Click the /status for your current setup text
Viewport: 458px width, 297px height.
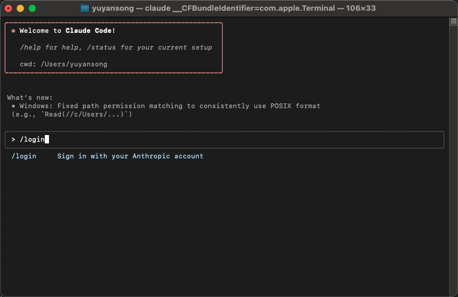pyautogui.click(x=149, y=47)
